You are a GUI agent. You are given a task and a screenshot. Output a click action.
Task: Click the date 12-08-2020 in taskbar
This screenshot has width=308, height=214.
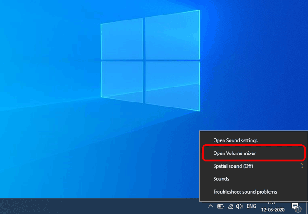point(273,210)
